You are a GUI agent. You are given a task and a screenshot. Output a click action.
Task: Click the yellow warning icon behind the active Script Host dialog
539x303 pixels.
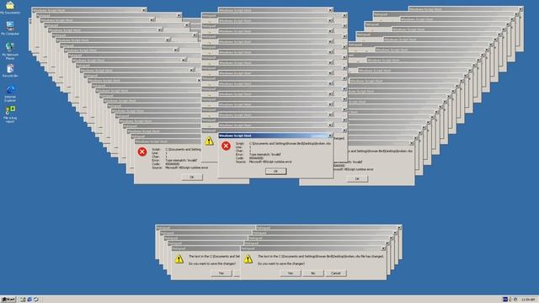[209, 141]
